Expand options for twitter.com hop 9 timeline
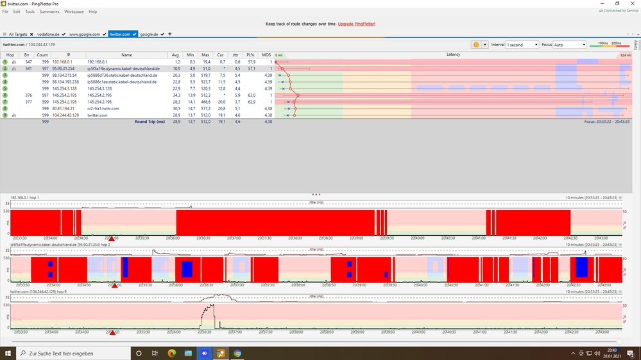This screenshot has height=360, width=641. pos(620,292)
